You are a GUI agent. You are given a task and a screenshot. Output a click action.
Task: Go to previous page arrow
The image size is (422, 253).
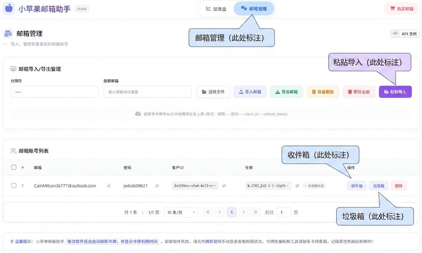(220, 212)
